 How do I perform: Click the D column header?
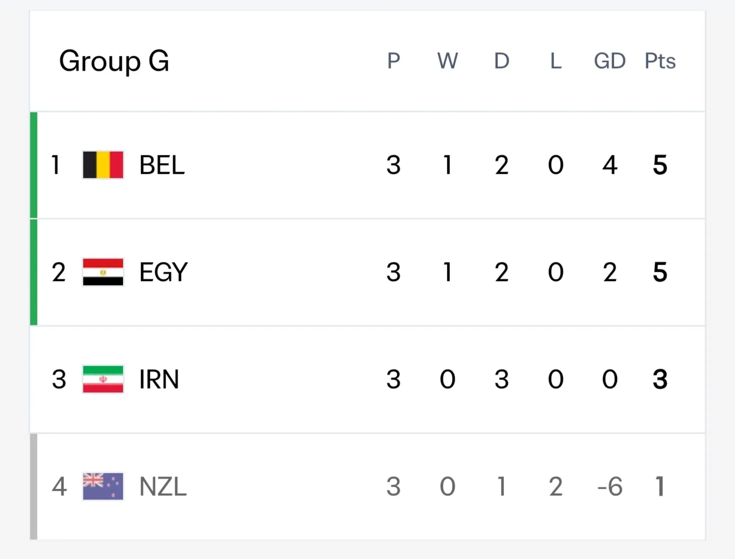click(x=502, y=61)
